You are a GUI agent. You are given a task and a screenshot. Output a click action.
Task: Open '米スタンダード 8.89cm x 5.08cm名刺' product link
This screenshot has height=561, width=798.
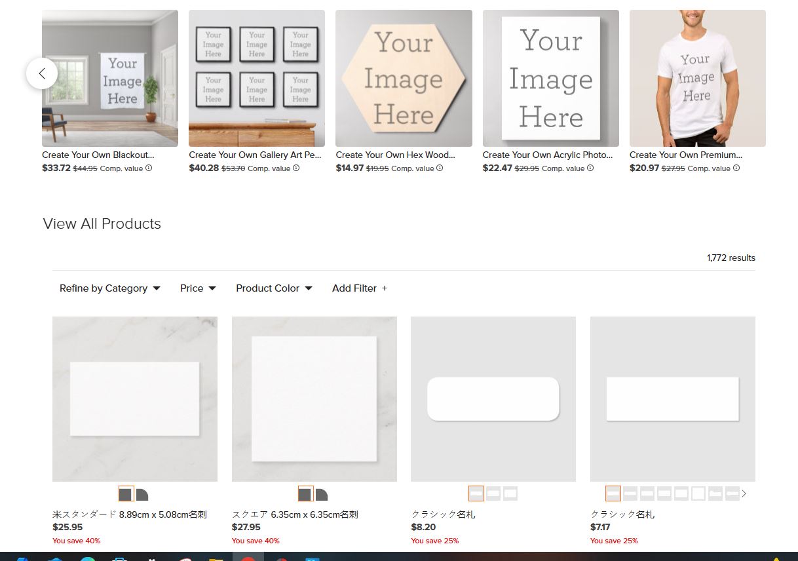coord(130,514)
